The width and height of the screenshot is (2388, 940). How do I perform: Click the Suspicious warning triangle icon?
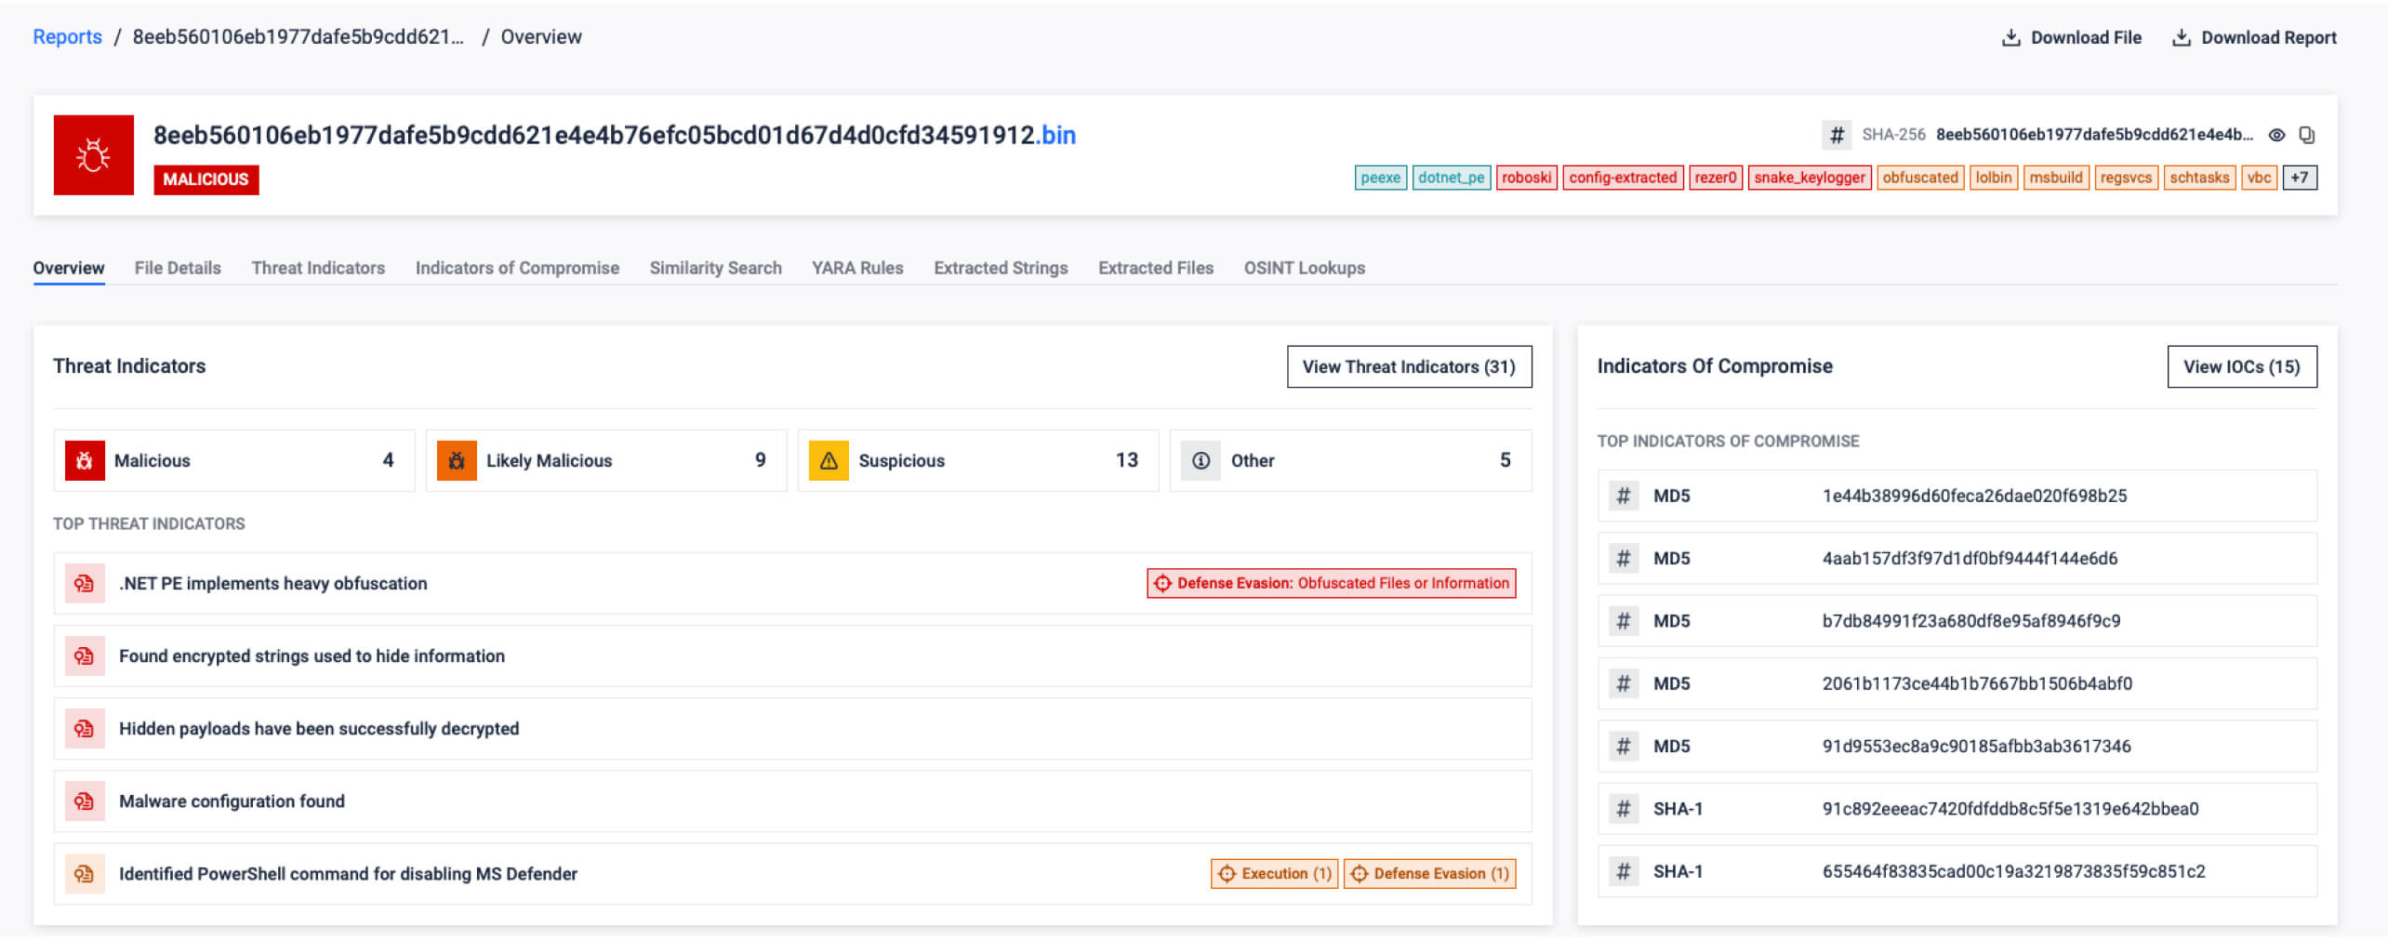click(x=829, y=459)
